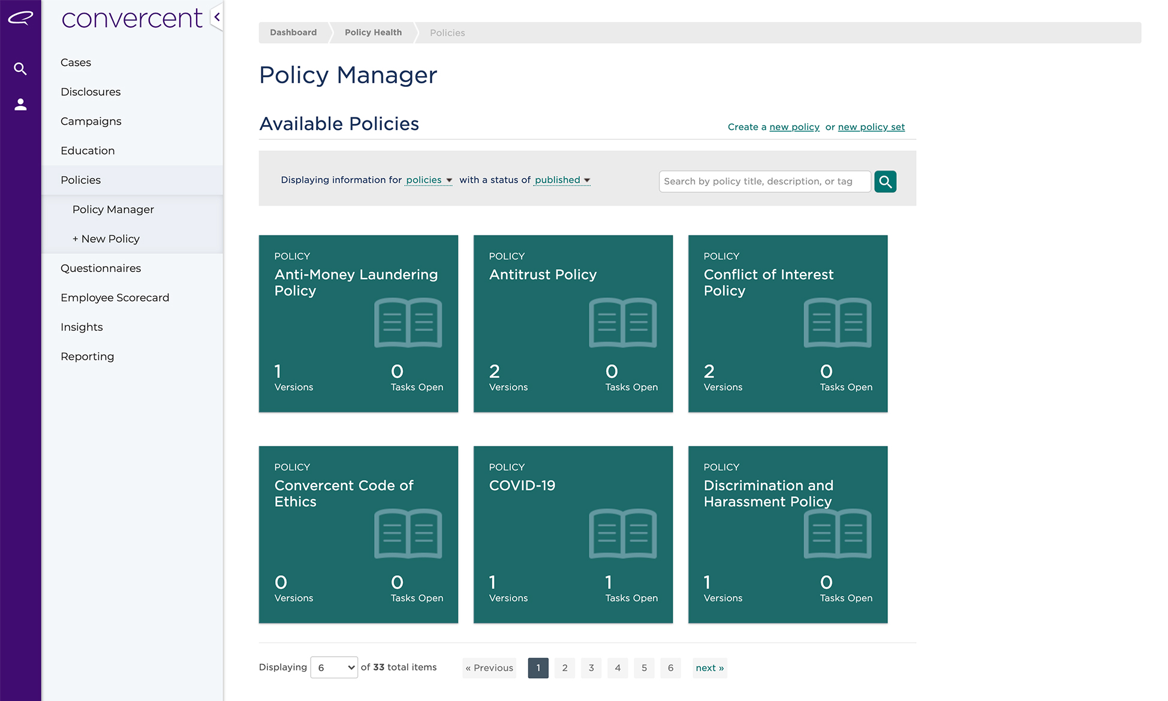This screenshot has width=1168, height=701.
Task: Jump to page 3 of results
Action: click(591, 668)
